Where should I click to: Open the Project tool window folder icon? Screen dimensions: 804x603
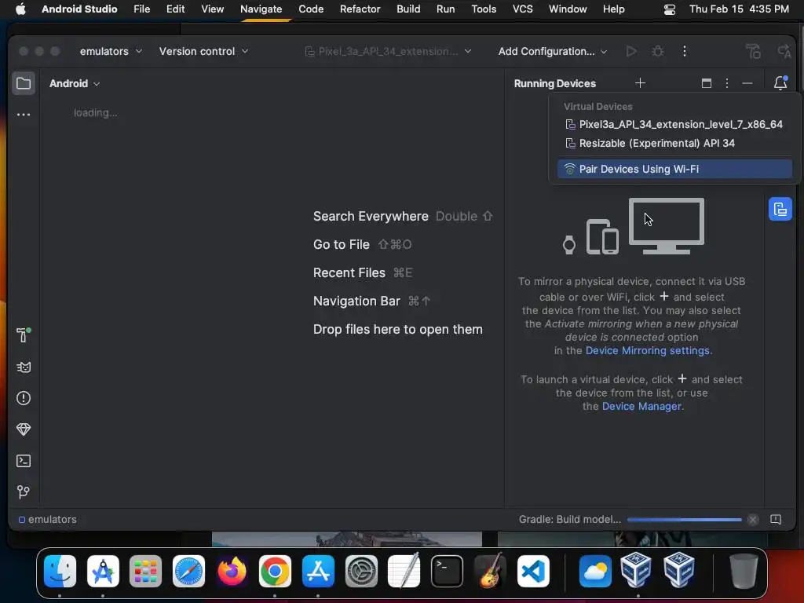pyautogui.click(x=24, y=83)
